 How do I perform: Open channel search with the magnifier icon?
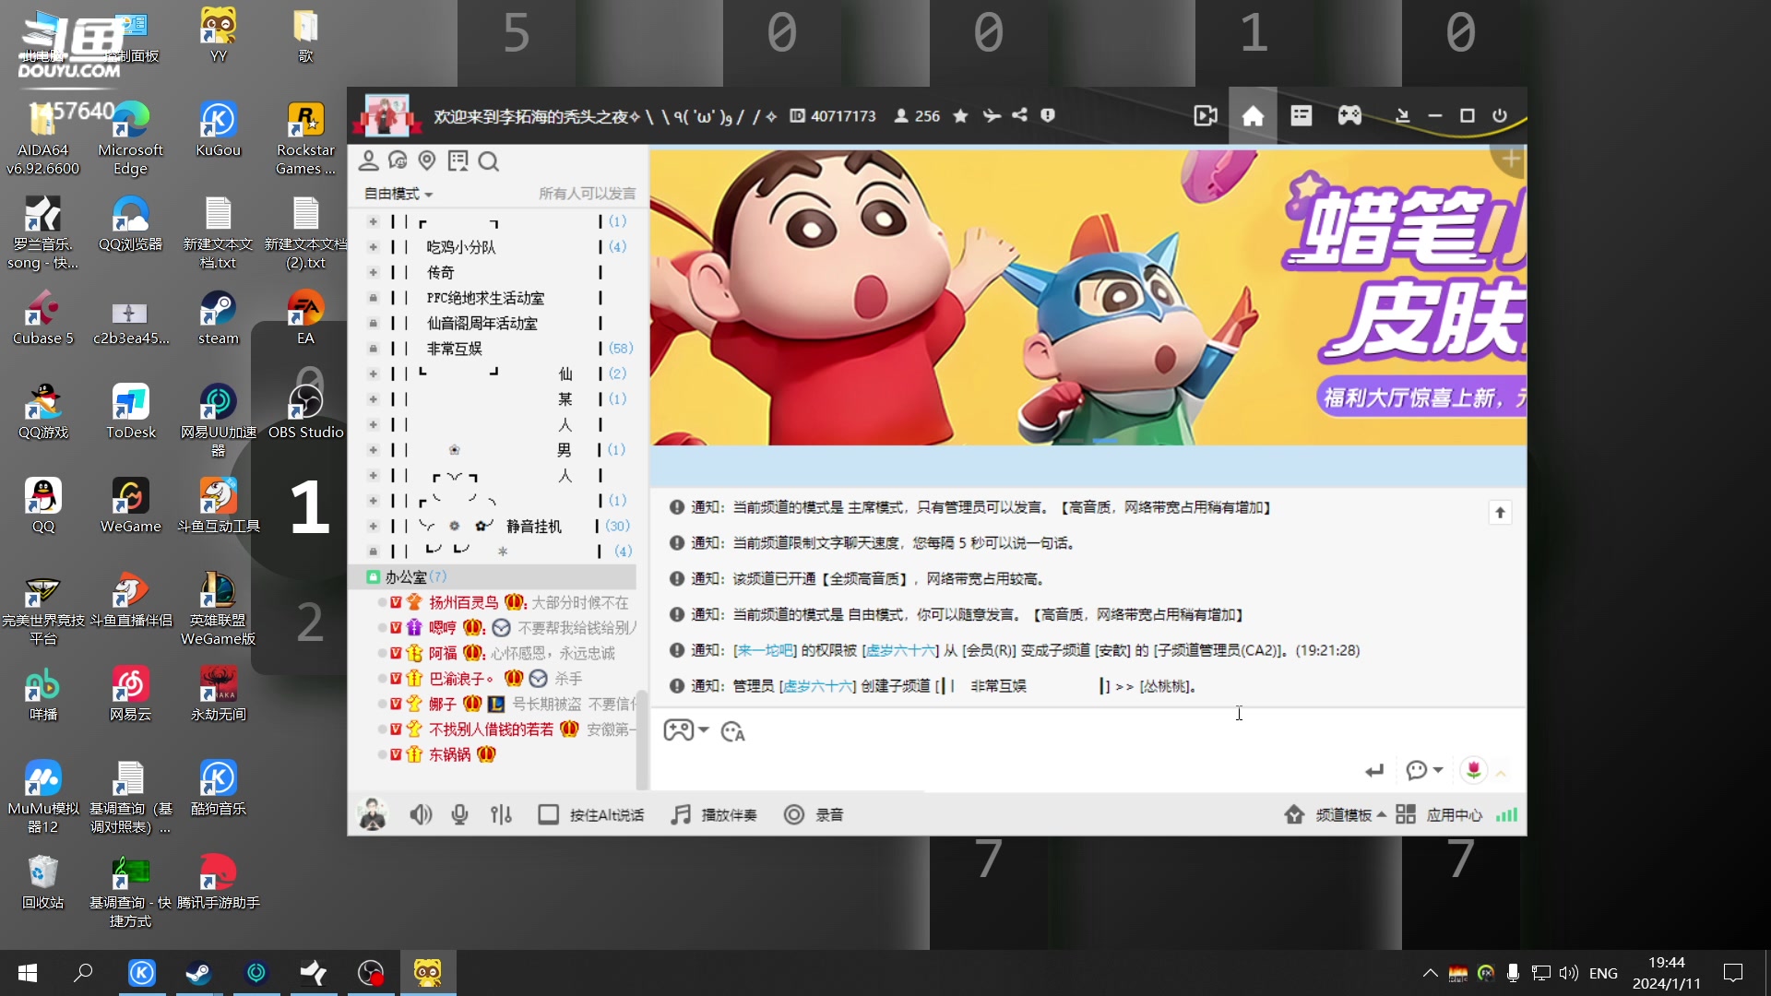489,161
